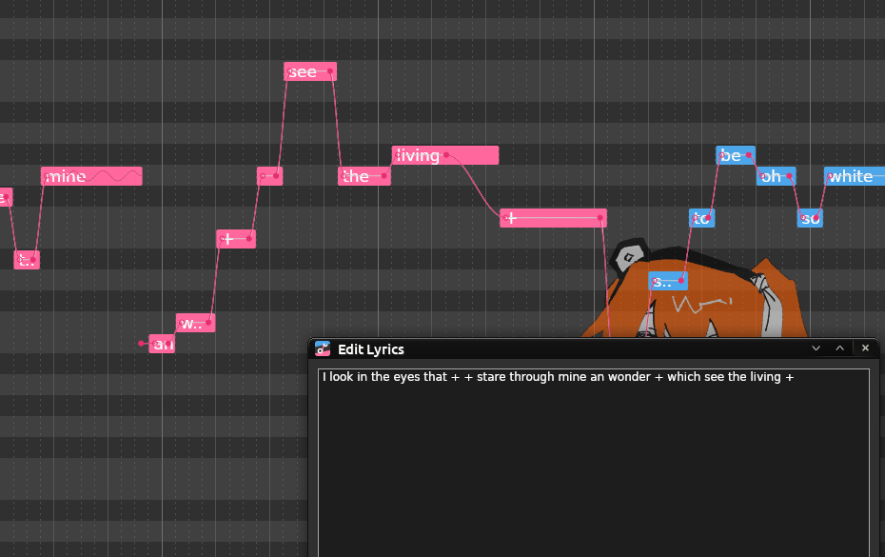
Task: Select the blue "to" note
Action: [701, 218]
